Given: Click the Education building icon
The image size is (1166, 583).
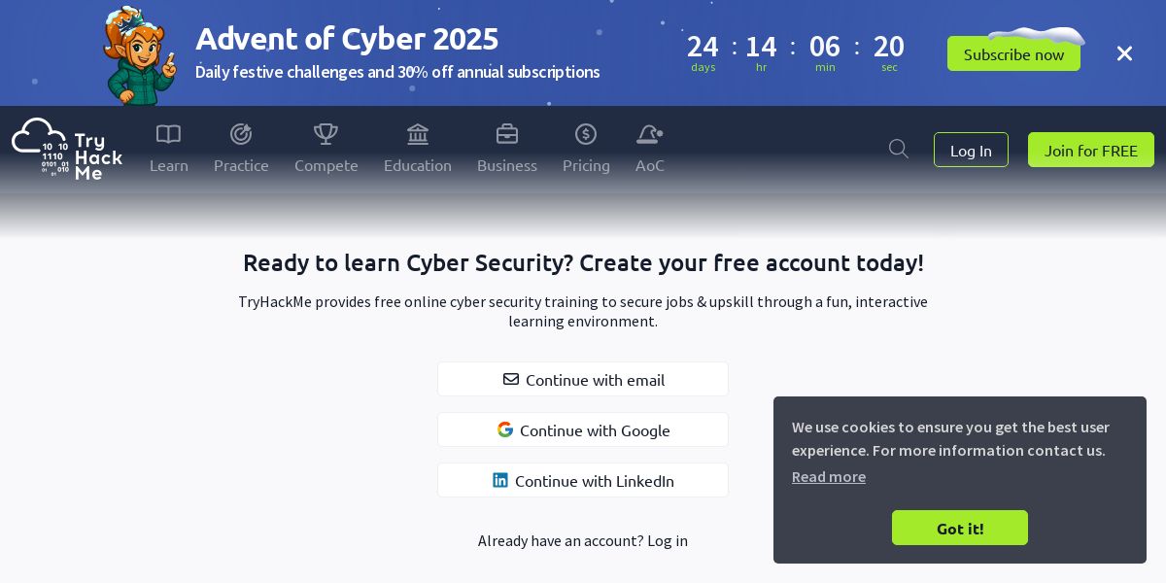Looking at the screenshot, I should pos(418,134).
